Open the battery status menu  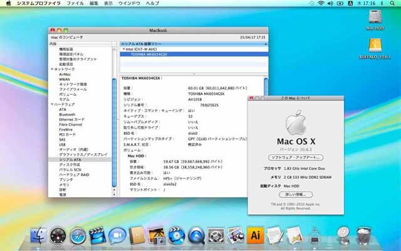340,3
